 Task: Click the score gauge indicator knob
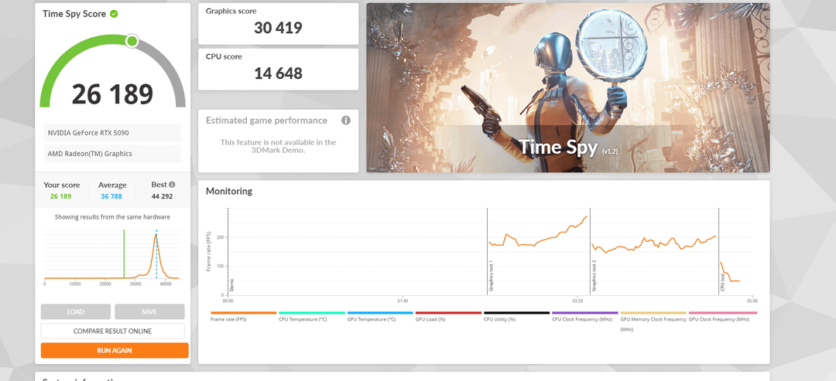pos(132,41)
